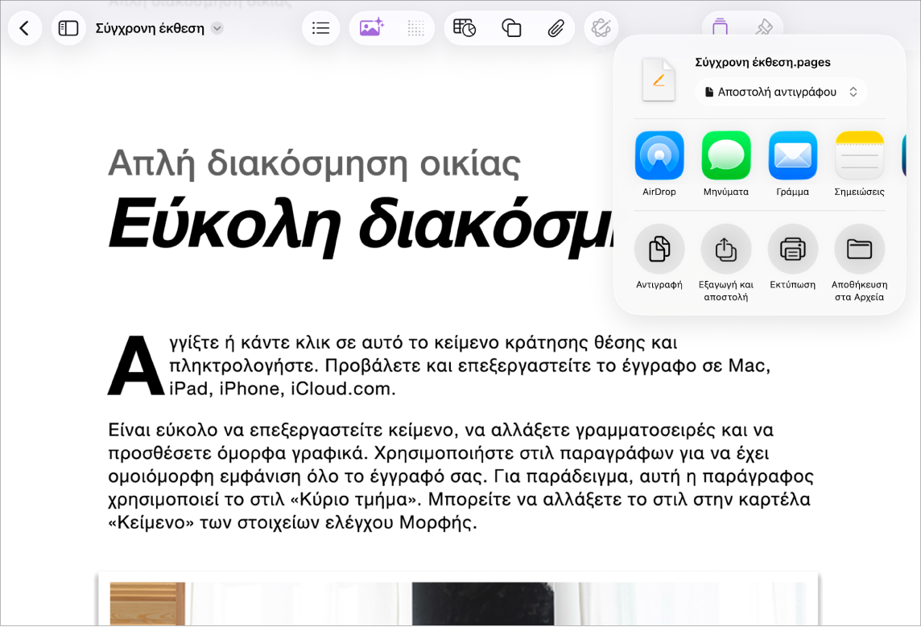Click the dotted grid toolbar icon
Image resolution: width=921 pixels, height=627 pixels.
(416, 28)
